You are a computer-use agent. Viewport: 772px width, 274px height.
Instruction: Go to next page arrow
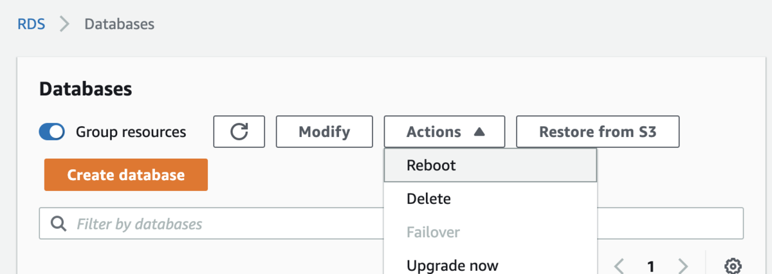683,266
